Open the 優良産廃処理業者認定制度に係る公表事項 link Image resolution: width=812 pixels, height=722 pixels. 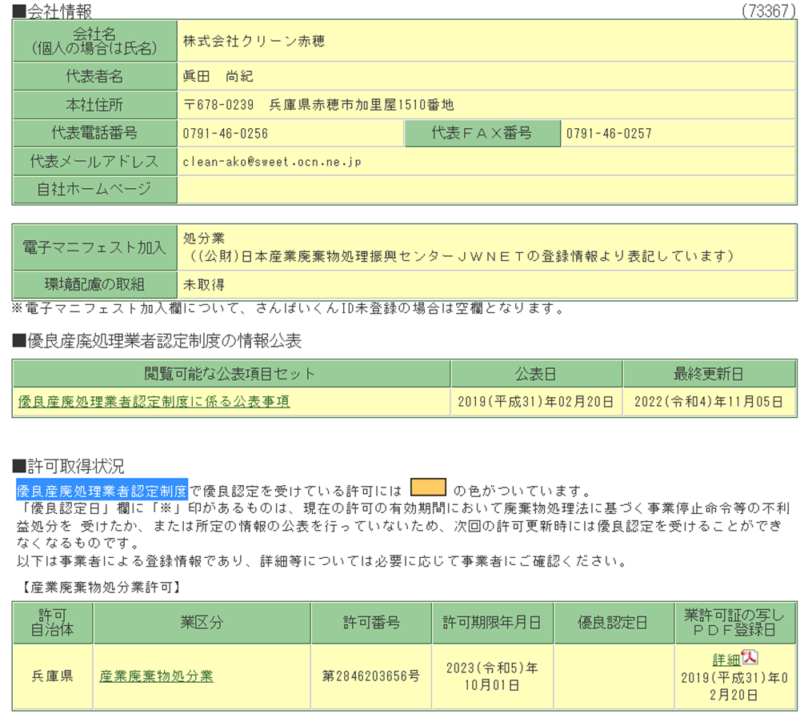click(154, 402)
